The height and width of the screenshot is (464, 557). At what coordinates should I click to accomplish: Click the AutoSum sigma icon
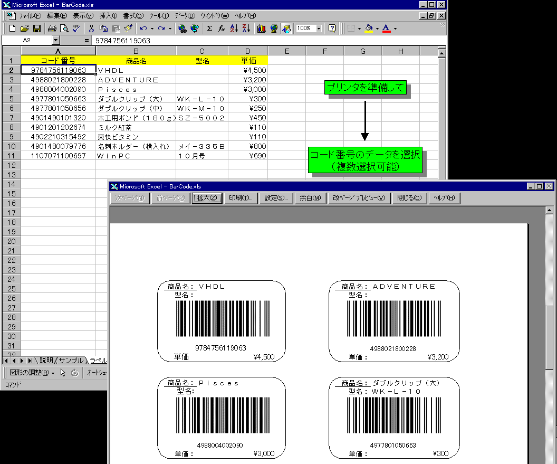coord(209,29)
